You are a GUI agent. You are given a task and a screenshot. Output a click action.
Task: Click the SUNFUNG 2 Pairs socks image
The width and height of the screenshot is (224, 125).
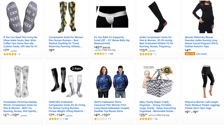point(67,81)
